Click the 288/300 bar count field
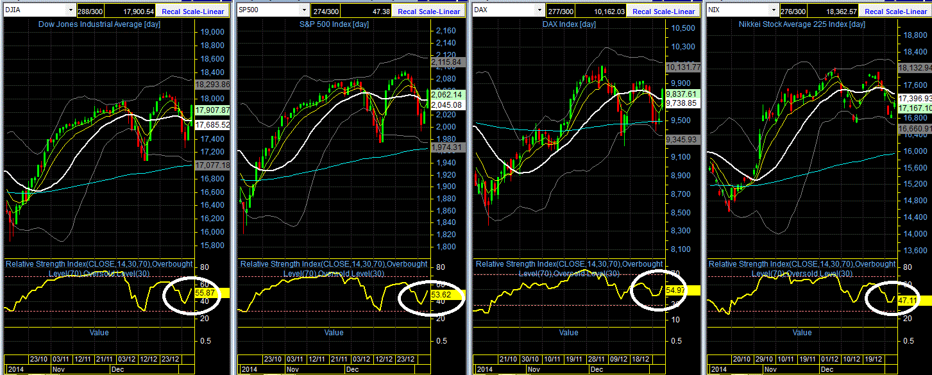Image resolution: width=932 pixels, height=375 pixels. point(89,12)
